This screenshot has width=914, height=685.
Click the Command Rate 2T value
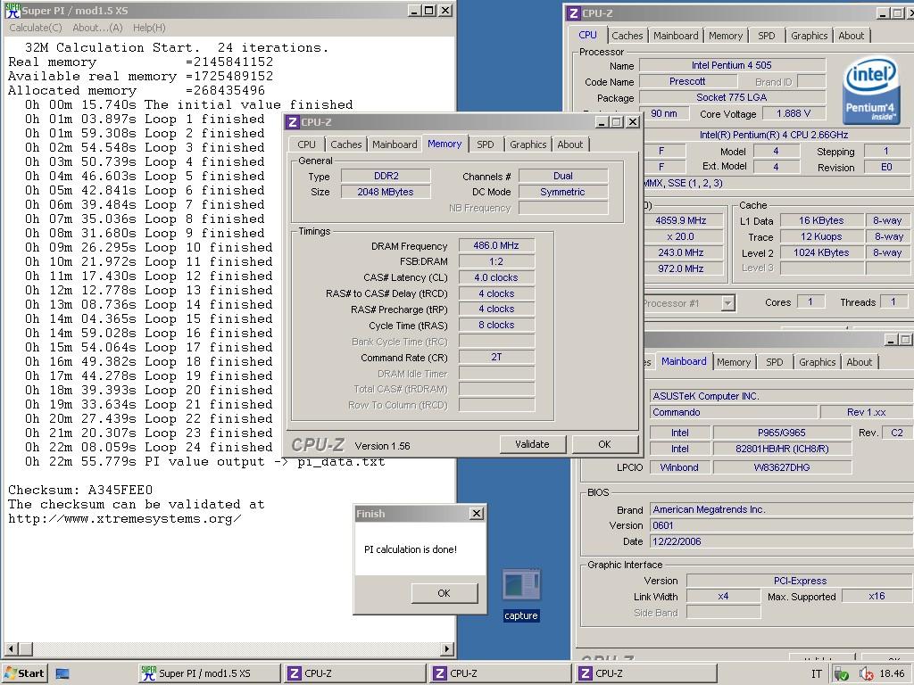tap(496, 357)
